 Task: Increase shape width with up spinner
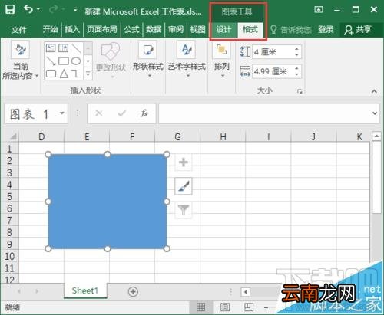pyautogui.click(x=297, y=68)
